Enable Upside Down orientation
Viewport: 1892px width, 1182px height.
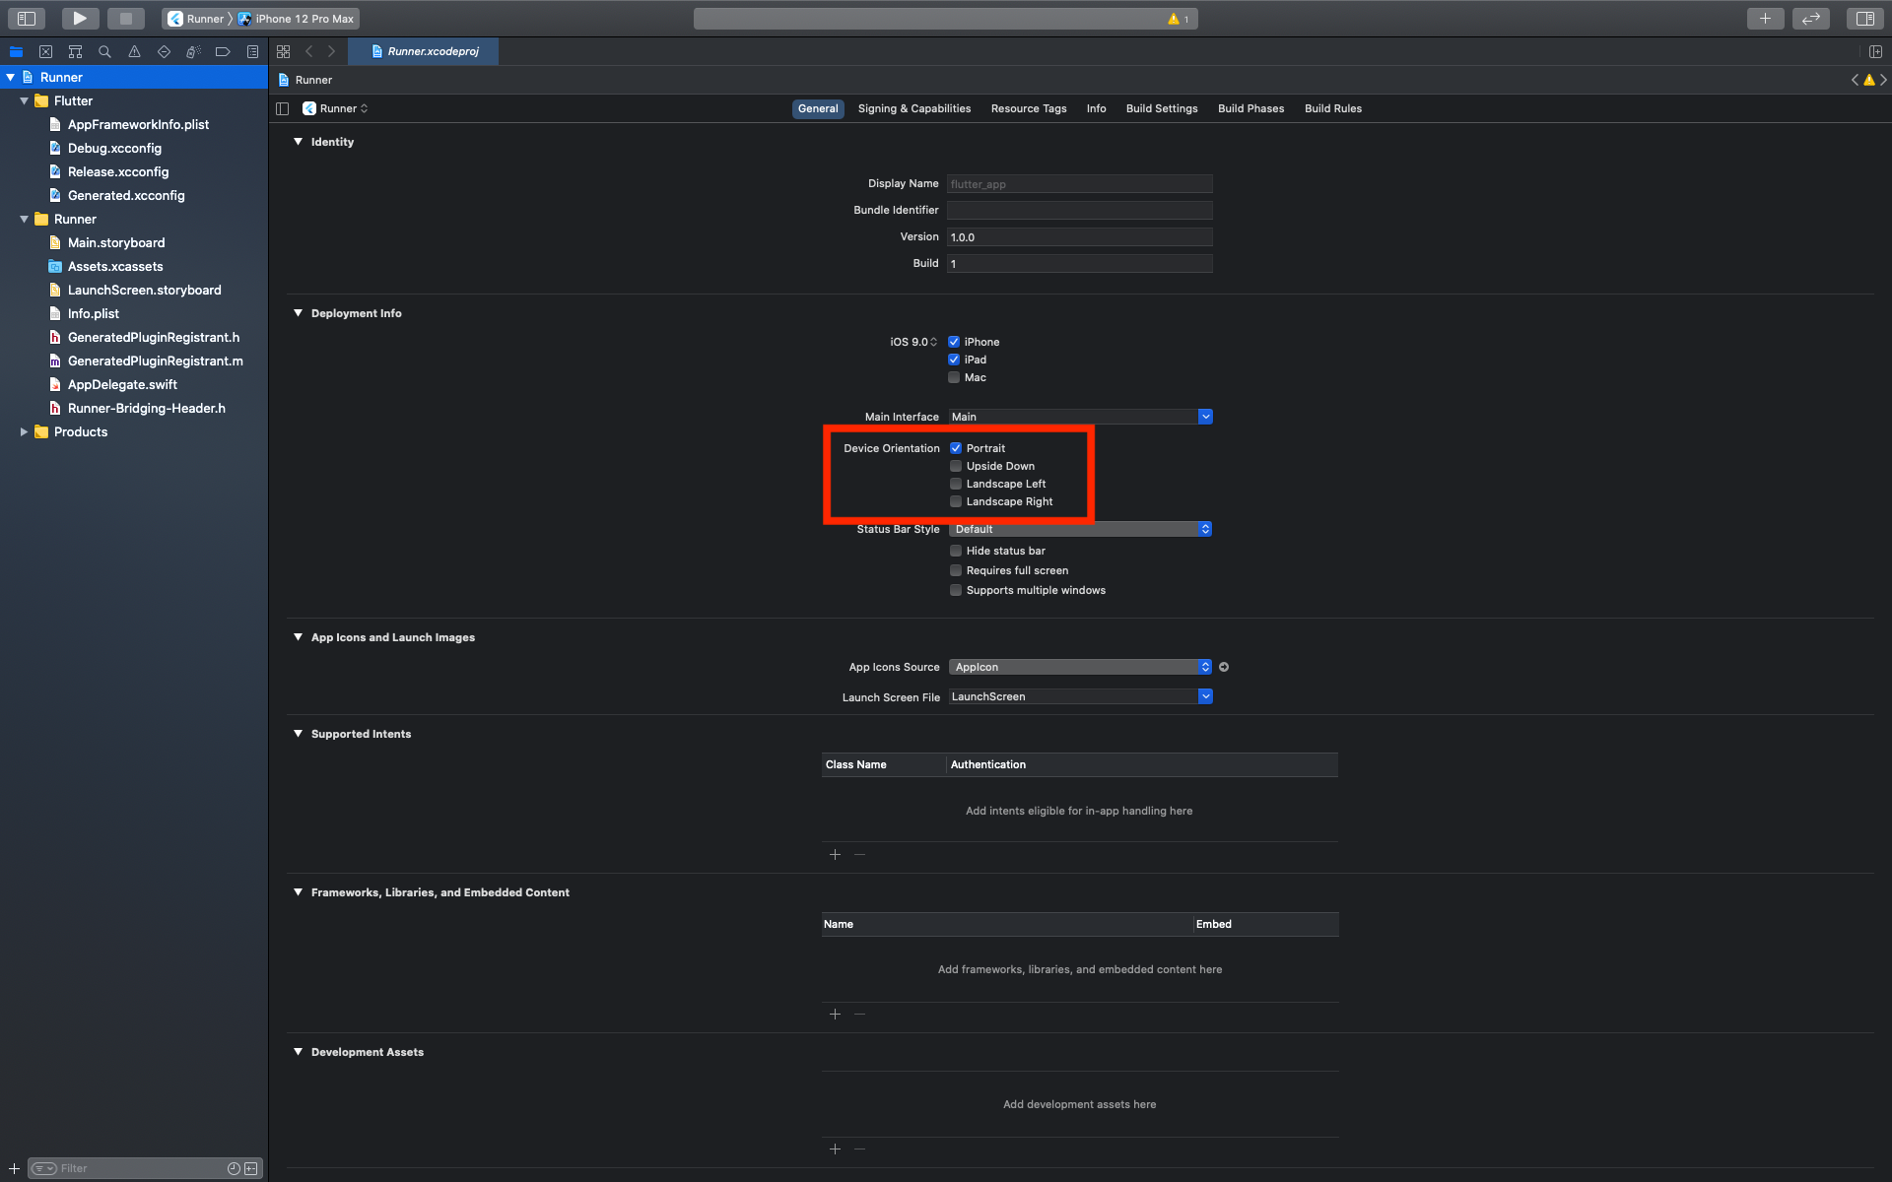956,466
